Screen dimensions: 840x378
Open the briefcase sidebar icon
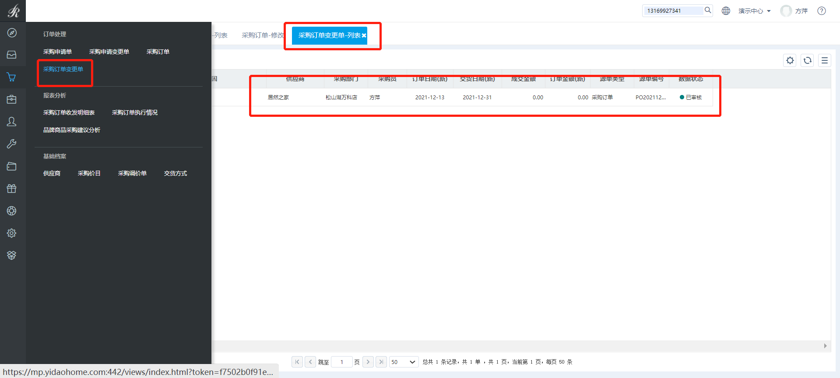click(x=12, y=99)
